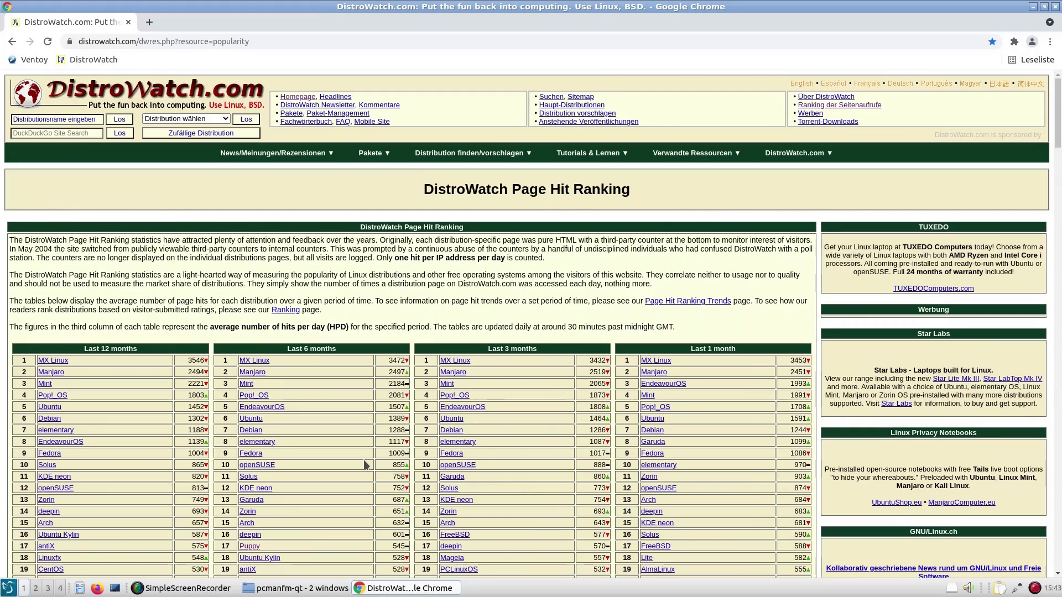The image size is (1062, 597).
Task: Click the DistroWatch.com globe logo
Action: click(27, 93)
